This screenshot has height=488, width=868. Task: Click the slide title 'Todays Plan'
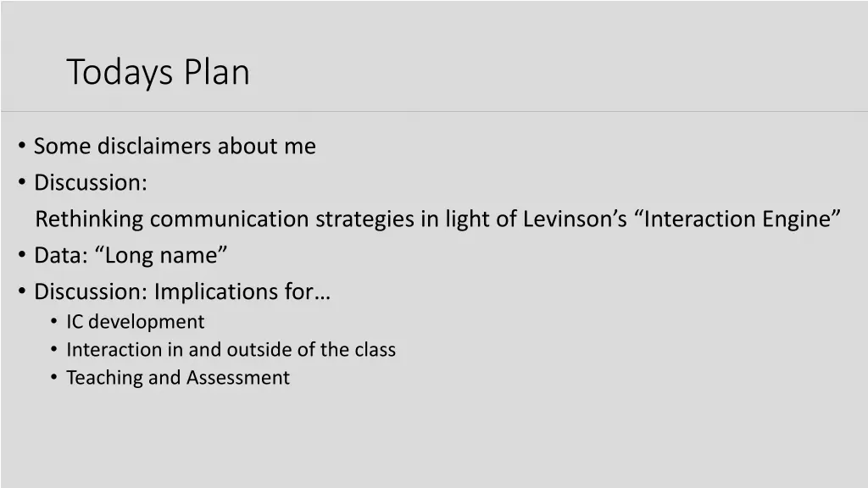click(x=159, y=73)
